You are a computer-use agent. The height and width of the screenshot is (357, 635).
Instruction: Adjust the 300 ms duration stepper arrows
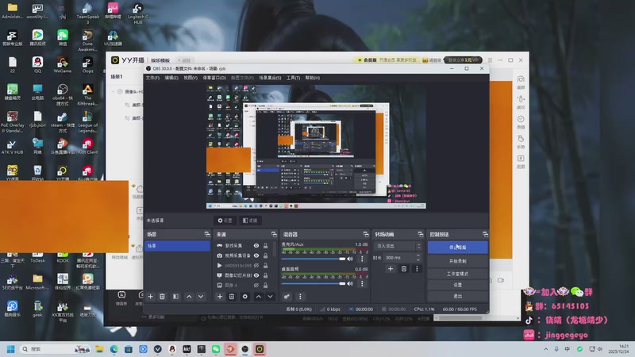tap(418, 257)
